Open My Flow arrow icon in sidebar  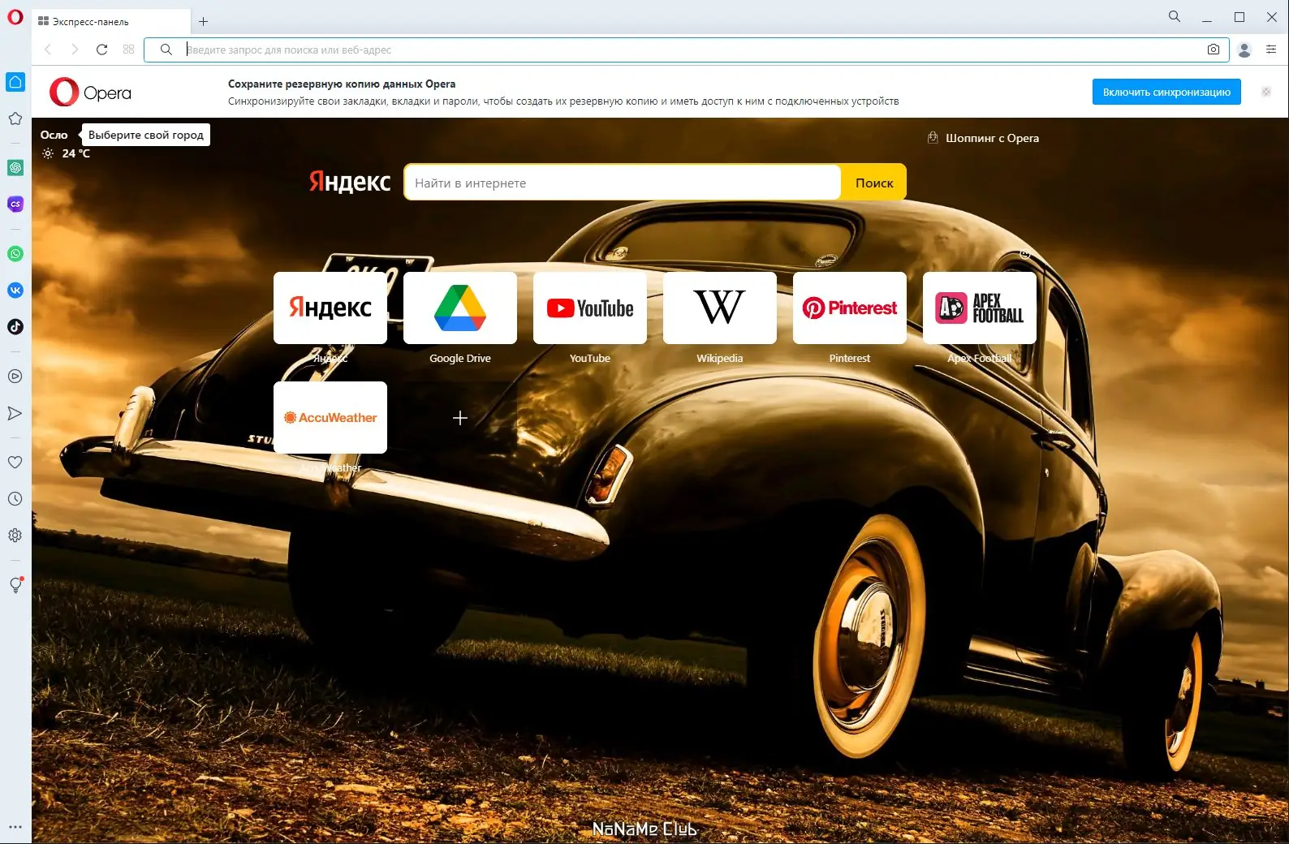(x=15, y=413)
